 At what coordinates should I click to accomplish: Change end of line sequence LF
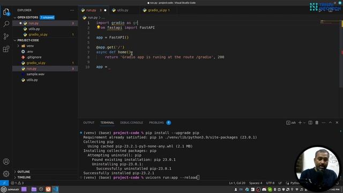coord(280,183)
